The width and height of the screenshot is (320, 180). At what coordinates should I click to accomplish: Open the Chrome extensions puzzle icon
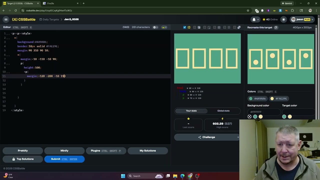point(292,10)
